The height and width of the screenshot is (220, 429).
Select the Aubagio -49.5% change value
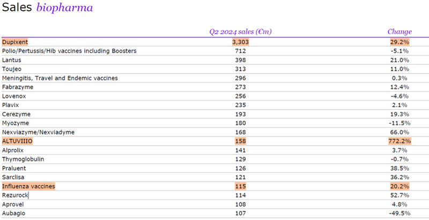coord(399,214)
